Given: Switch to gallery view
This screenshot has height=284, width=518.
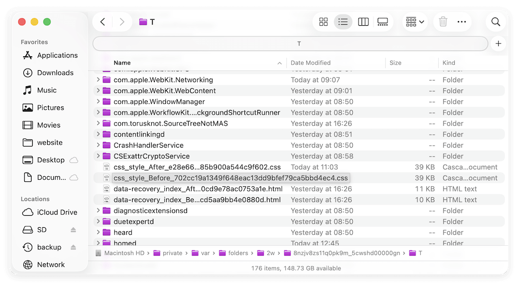Looking at the screenshot, I should pyautogui.click(x=383, y=22).
